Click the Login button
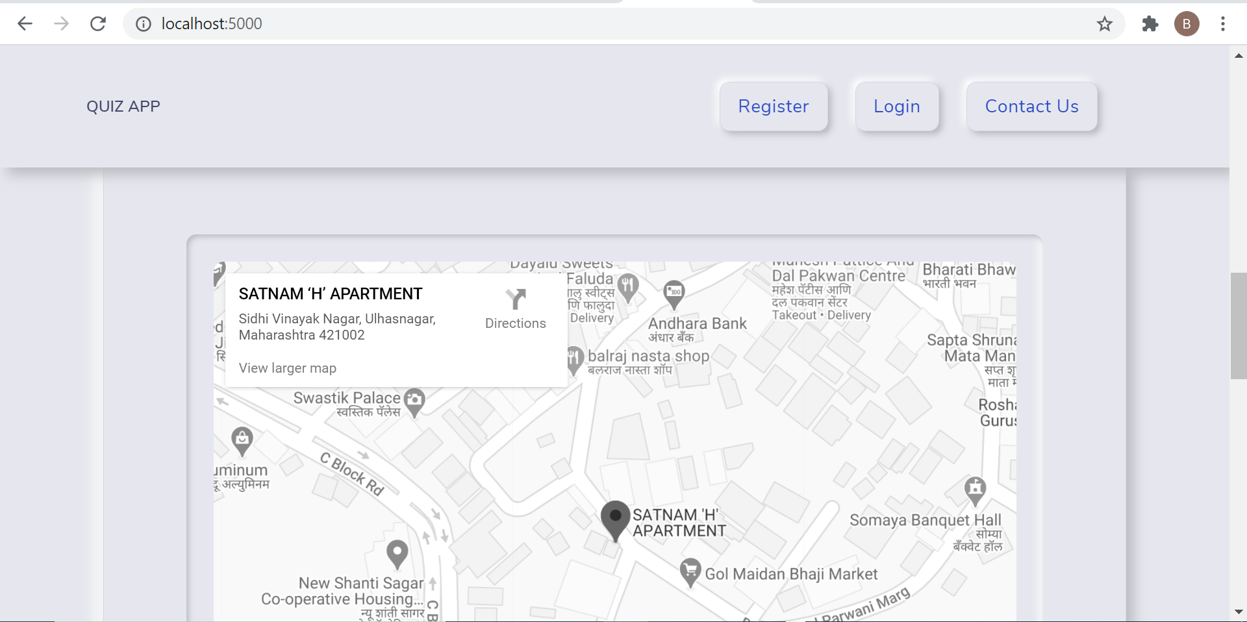 896,106
